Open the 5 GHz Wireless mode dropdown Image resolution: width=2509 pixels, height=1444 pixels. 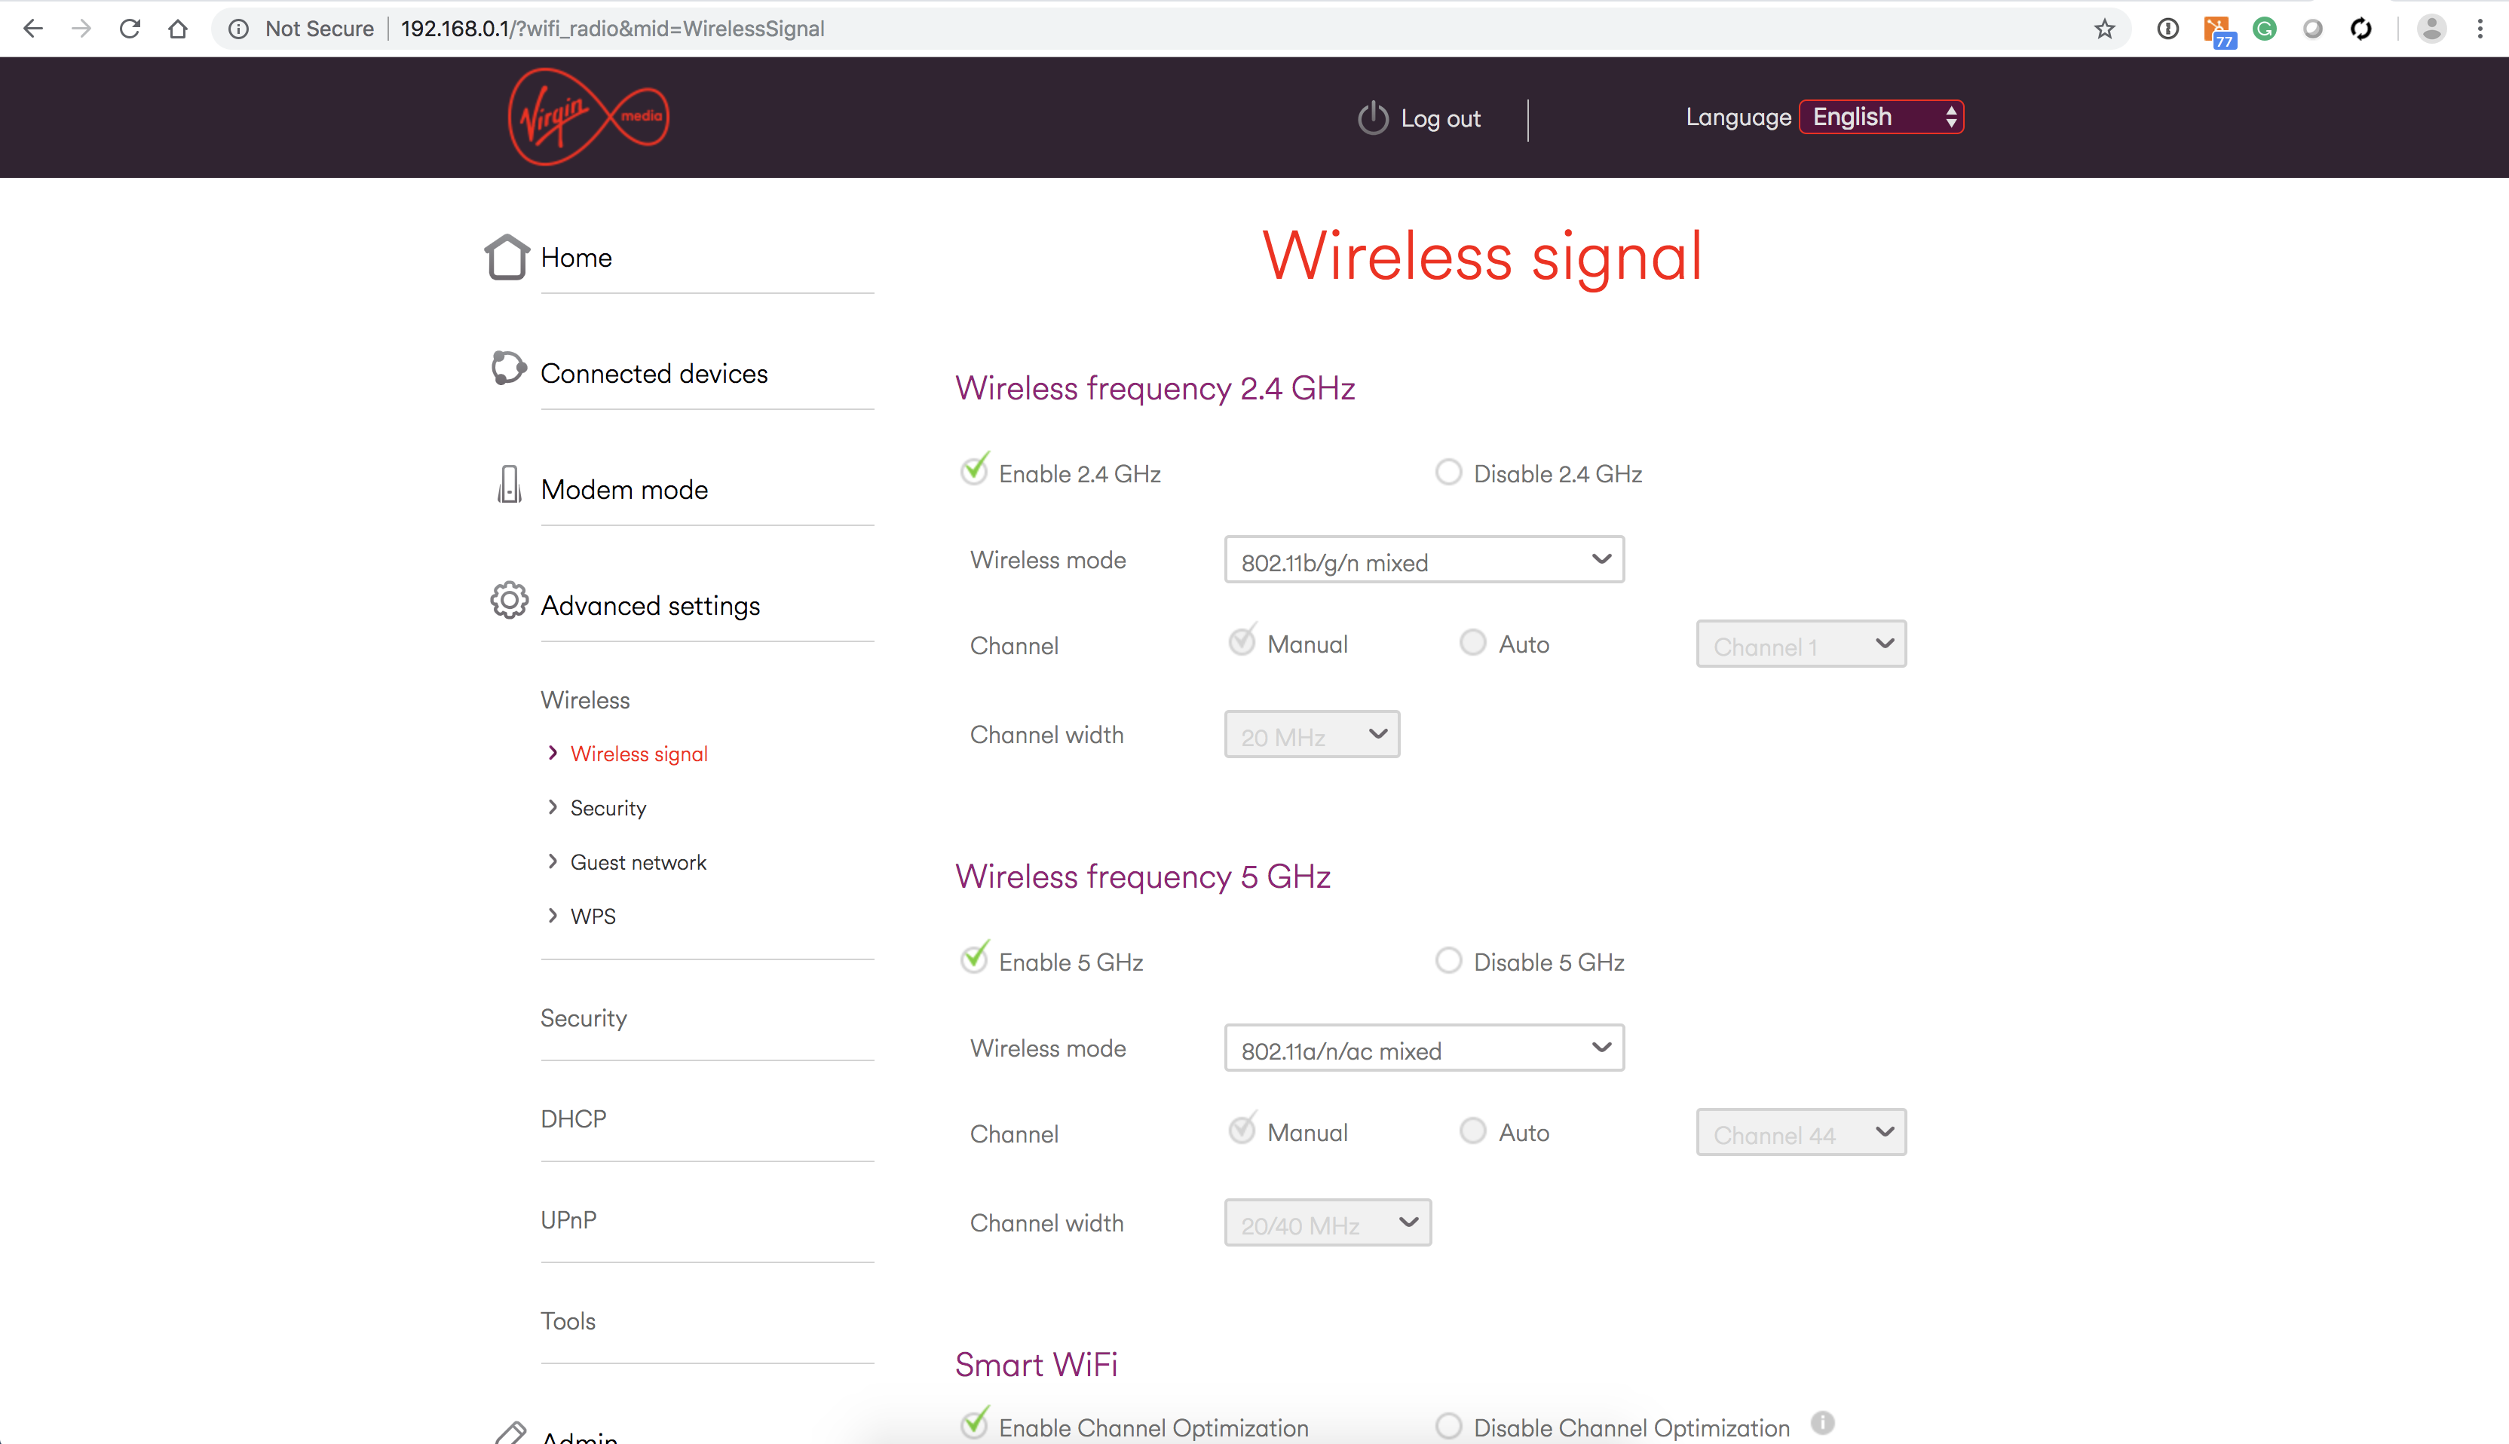[x=1423, y=1048]
